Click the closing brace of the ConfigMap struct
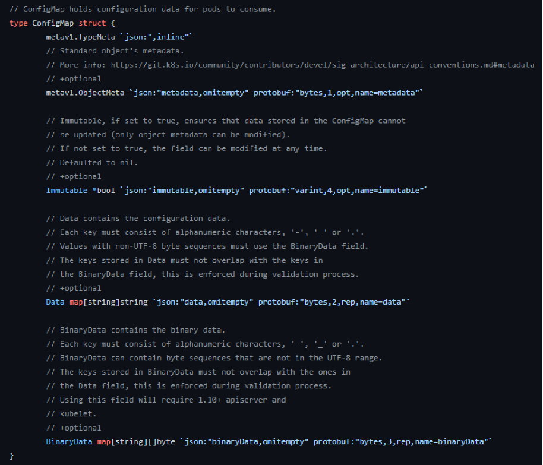The width and height of the screenshot is (543, 465). point(11,455)
